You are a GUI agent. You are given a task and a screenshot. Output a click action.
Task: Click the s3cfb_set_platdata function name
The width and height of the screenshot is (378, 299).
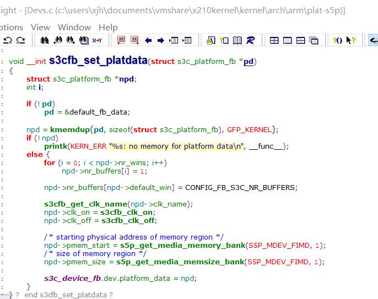click(x=98, y=60)
